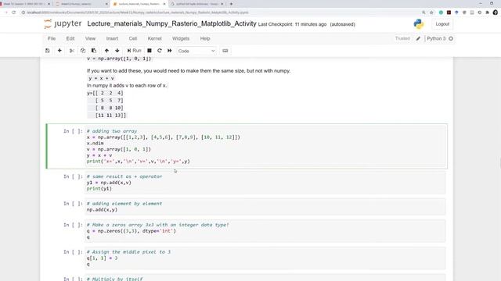Open a new browser tab
This screenshot has height=281, width=501.
pyautogui.click(x=231, y=4)
